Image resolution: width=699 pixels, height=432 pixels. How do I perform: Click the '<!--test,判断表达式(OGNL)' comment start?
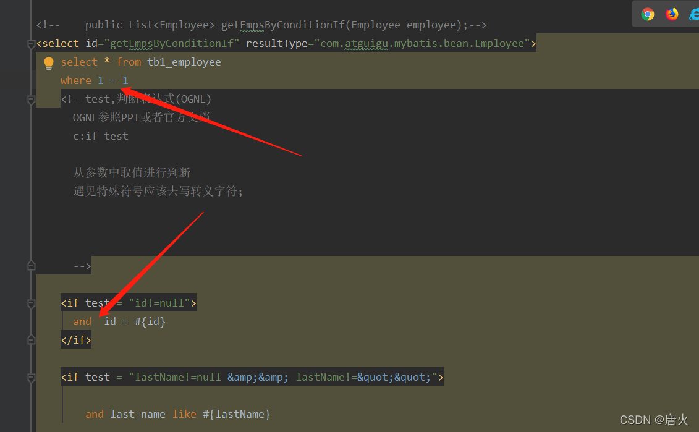(136, 99)
